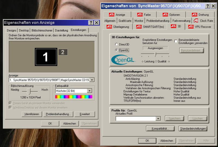Click the Hilfe button
Image resolution: width=218 pixels, height=147 pixels.
(206, 141)
